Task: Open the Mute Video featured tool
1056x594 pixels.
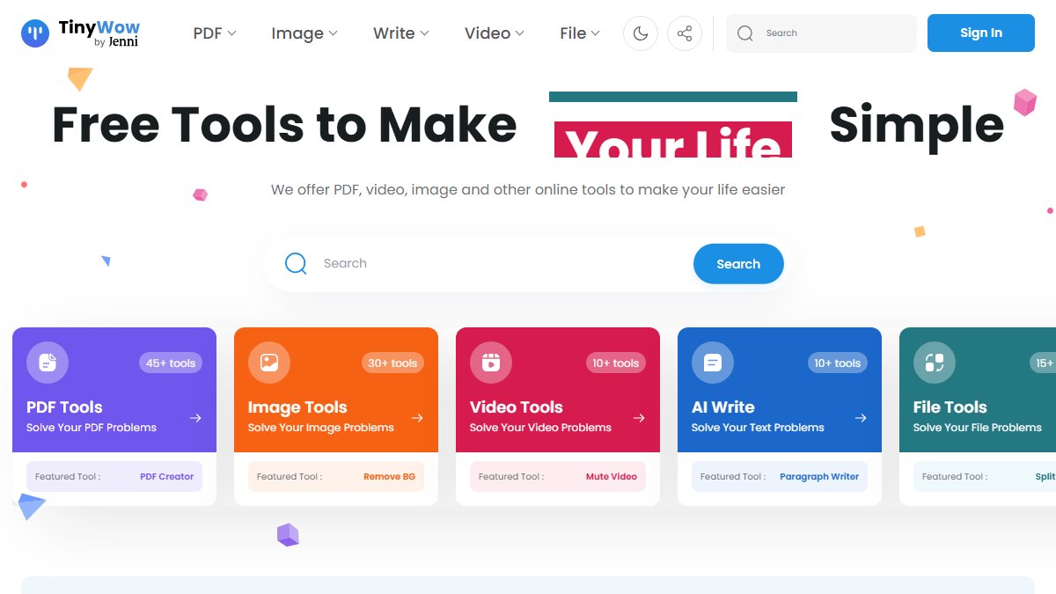Action: (612, 477)
